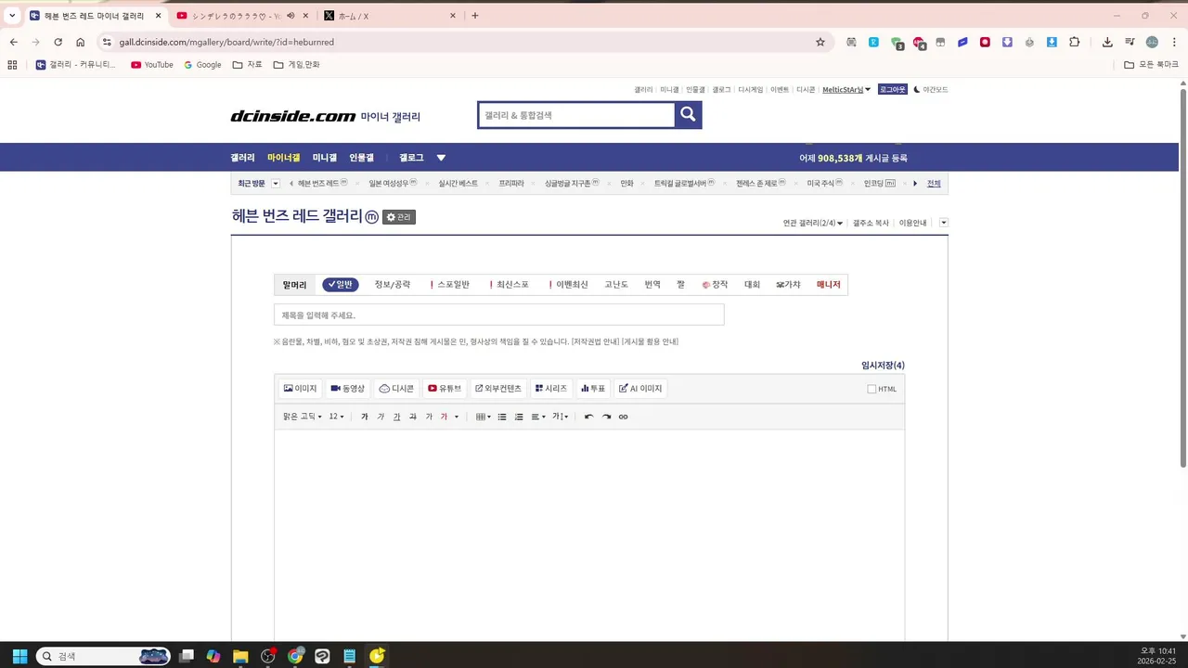The image size is (1188, 668).
Task: Open the line height dropdown
Action: coord(561,417)
